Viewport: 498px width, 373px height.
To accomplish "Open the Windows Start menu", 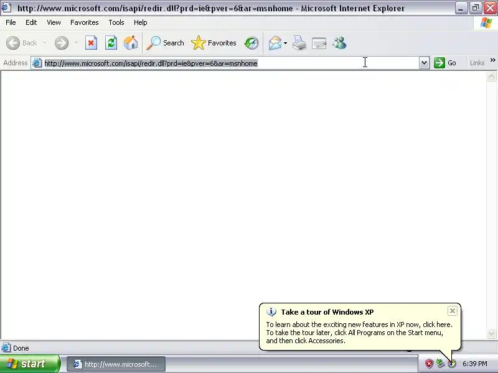I will [x=30, y=364].
